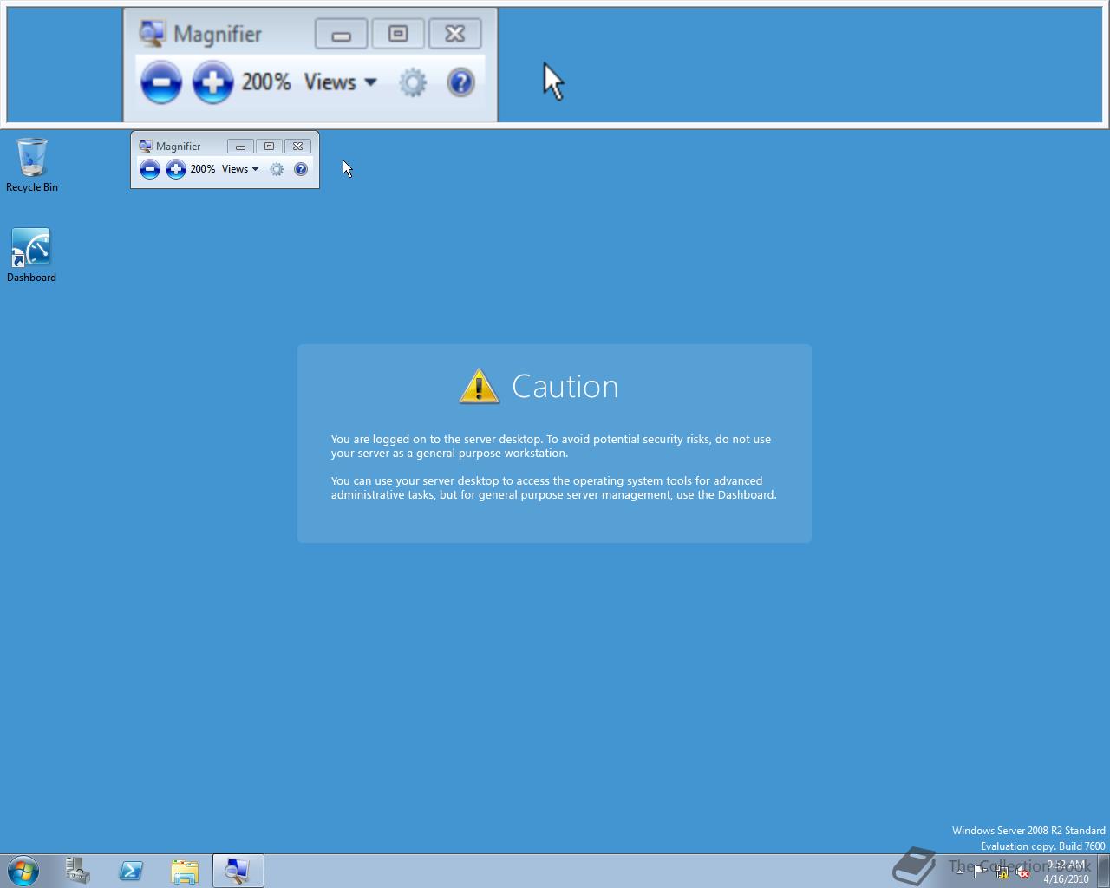Image resolution: width=1110 pixels, height=888 pixels.
Task: Launch Windows PowerShell from the taskbar
Action: (132, 871)
